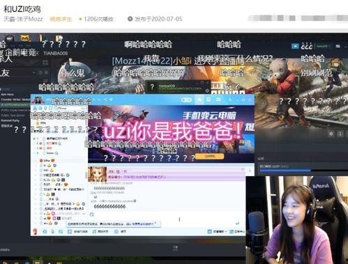Open the 天霸-妹子Mozz uploader link
The height and width of the screenshot is (264, 348).
[23, 19]
